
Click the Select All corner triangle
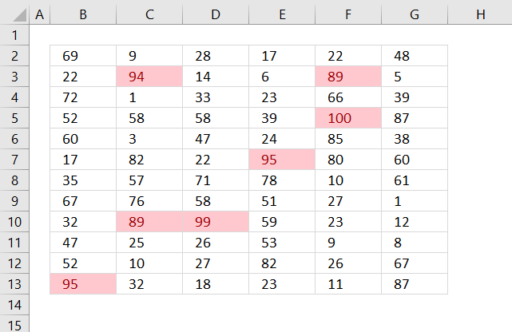19,15
